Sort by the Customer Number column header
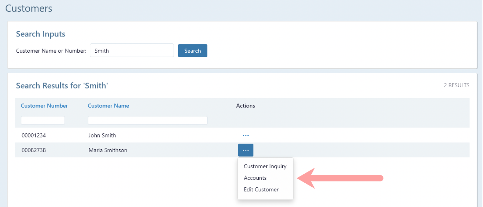 pyautogui.click(x=44, y=106)
